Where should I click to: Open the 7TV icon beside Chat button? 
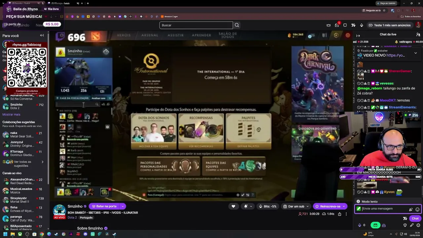405,218
